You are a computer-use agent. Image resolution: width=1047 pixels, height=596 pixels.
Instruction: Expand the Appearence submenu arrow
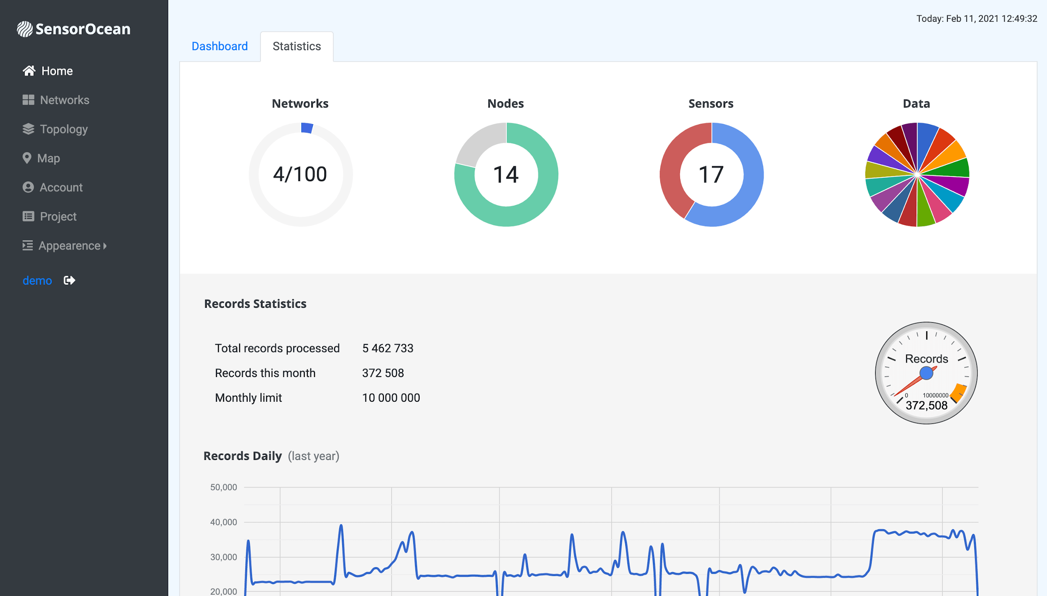coord(105,246)
